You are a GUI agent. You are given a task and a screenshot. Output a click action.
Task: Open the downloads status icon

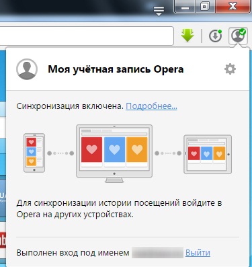[215, 36]
